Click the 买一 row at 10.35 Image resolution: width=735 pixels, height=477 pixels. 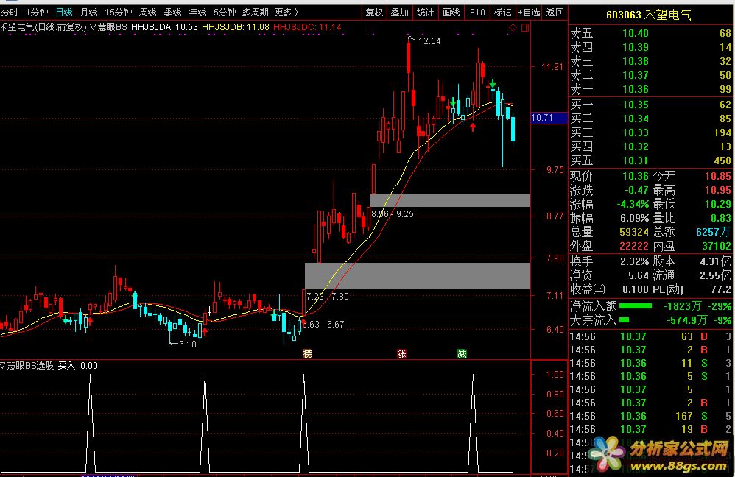click(x=651, y=105)
